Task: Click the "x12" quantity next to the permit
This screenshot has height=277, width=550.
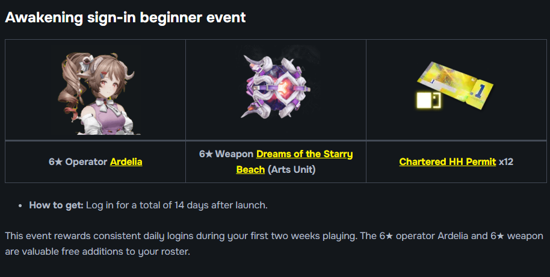Action: click(506, 162)
